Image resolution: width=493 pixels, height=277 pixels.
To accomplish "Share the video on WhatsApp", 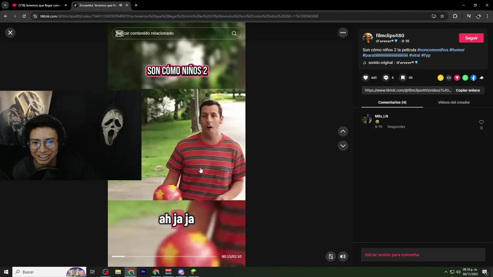I will [x=465, y=78].
